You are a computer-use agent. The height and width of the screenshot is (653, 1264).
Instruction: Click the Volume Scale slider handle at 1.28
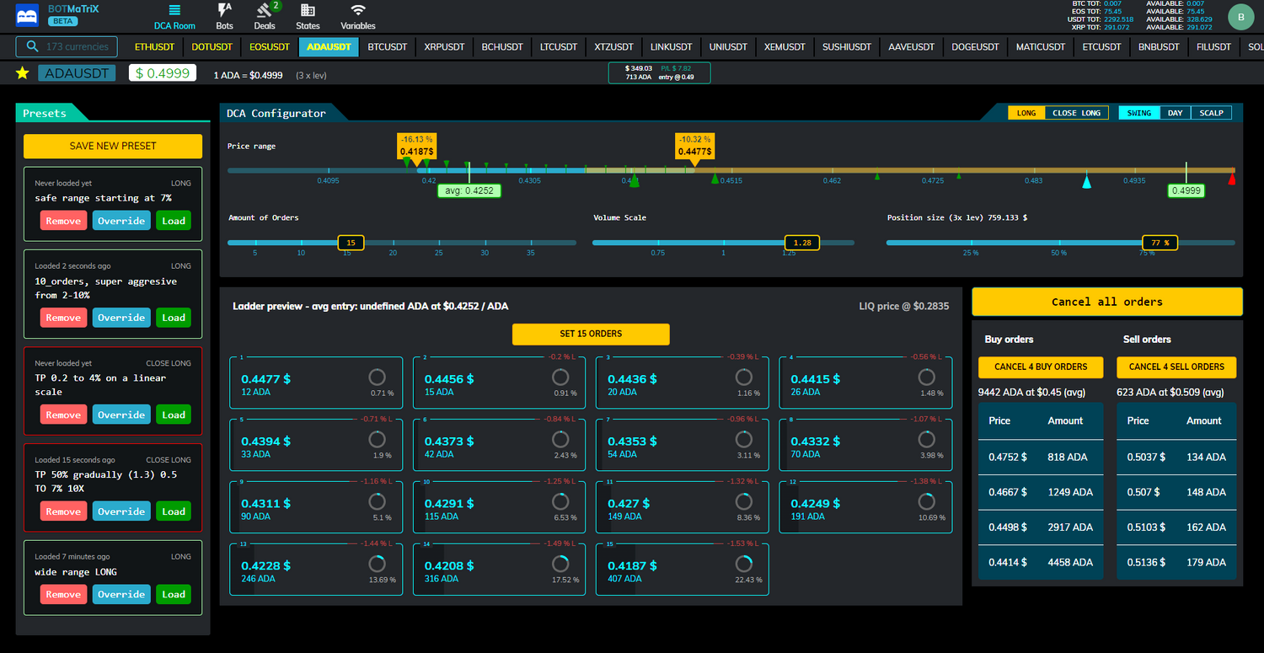[x=801, y=243]
